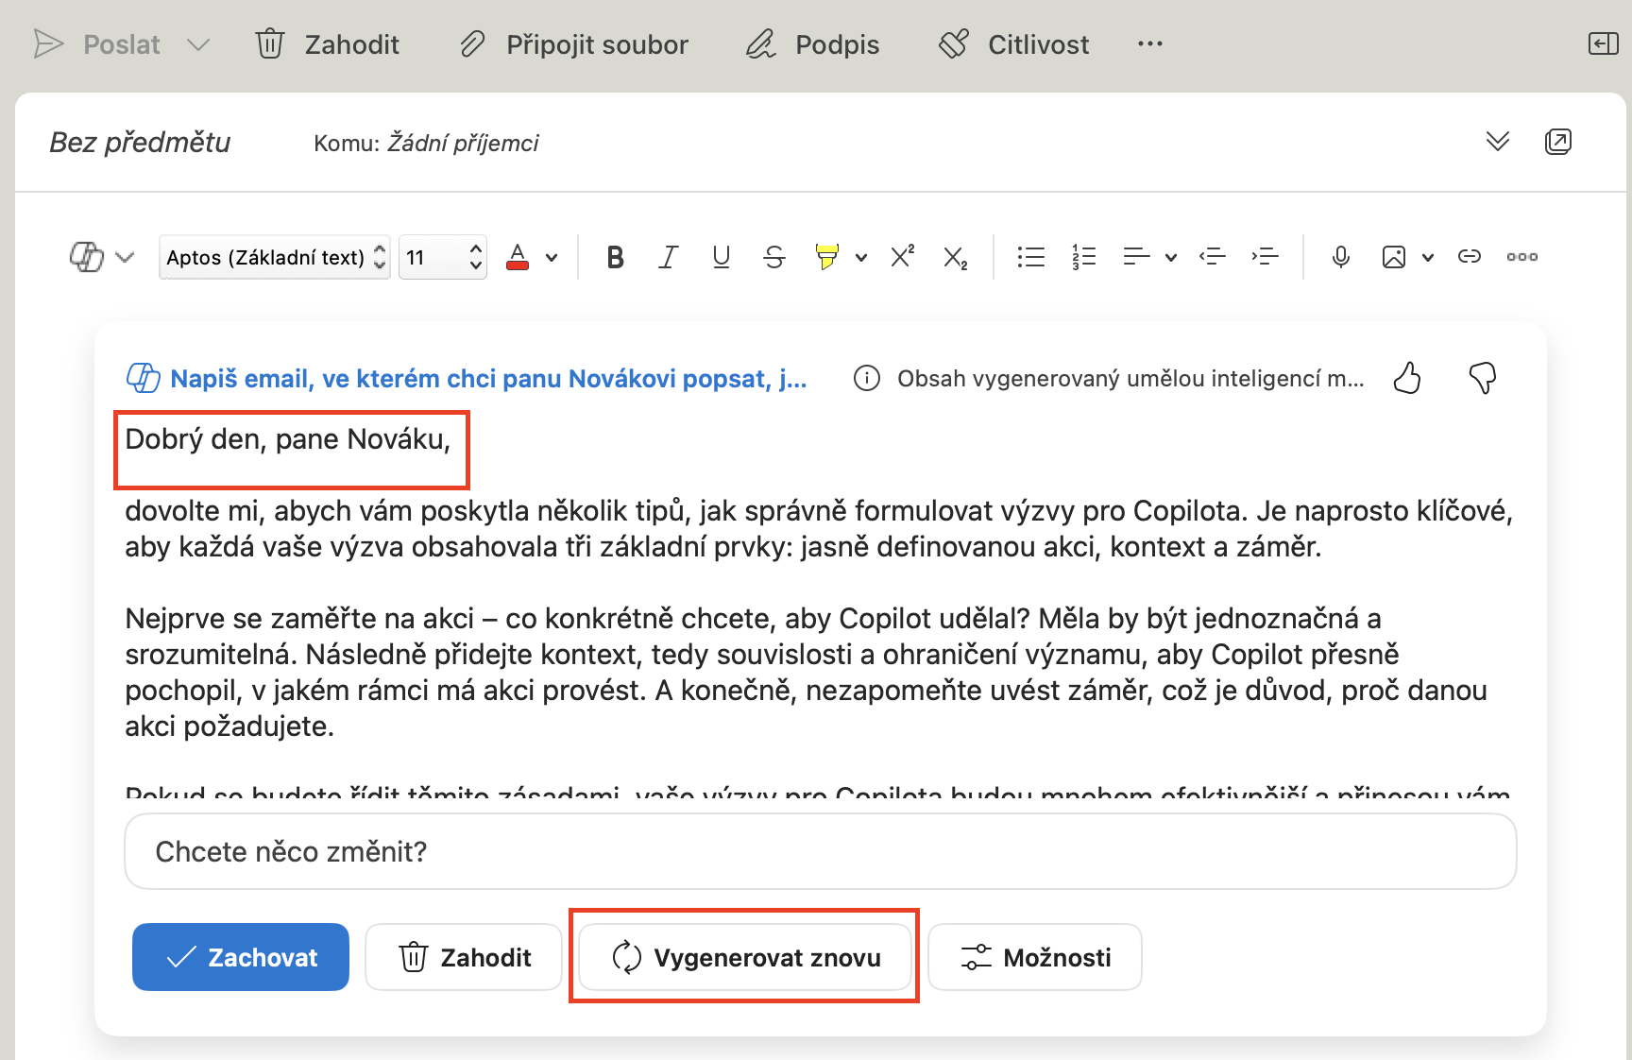This screenshot has height=1060, width=1632.
Task: Click the AI-generated content info icon
Action: (867, 379)
